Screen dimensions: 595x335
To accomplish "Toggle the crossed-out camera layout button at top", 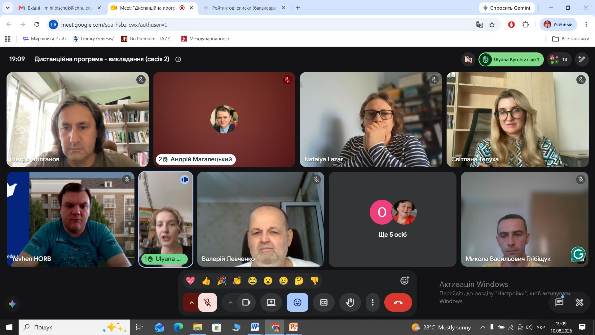I will [x=468, y=59].
